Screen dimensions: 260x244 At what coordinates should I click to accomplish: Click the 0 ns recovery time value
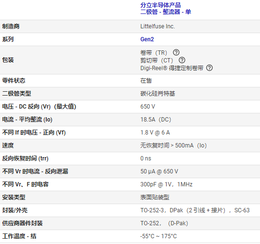pos(146,159)
